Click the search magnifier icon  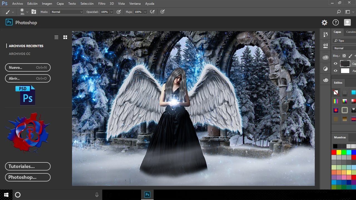click(339, 12)
